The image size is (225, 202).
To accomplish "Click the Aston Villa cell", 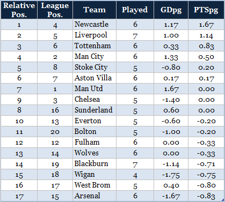I will point(95,78).
